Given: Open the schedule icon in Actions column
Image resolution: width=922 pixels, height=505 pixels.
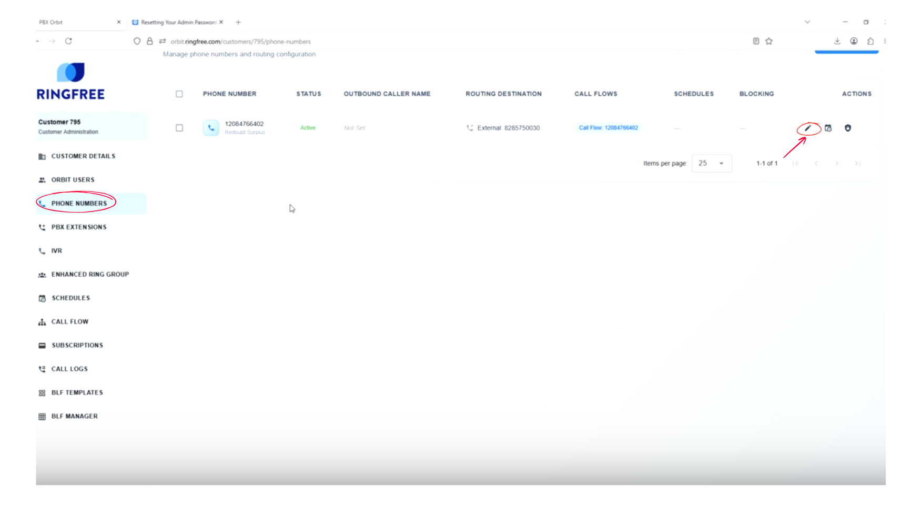Looking at the screenshot, I should click(828, 128).
